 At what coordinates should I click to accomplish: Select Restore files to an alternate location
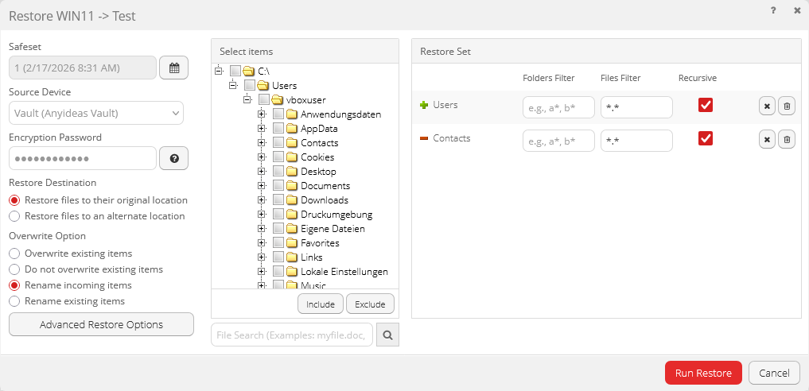coord(14,216)
